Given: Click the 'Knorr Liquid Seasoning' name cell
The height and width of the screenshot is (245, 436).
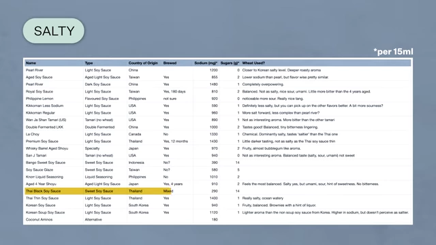Looking at the screenshot, I should coord(44,177).
